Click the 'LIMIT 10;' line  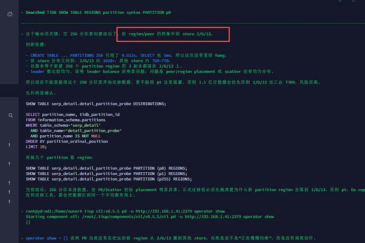[x=36, y=147]
